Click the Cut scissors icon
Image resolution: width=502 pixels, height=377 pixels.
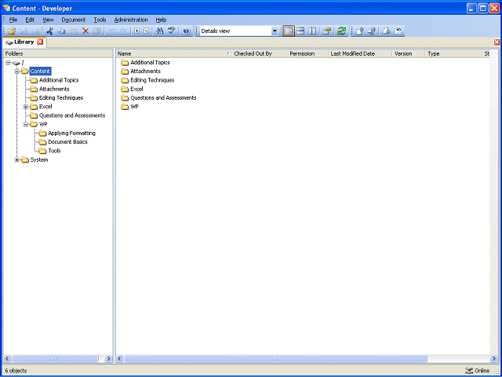pos(49,31)
